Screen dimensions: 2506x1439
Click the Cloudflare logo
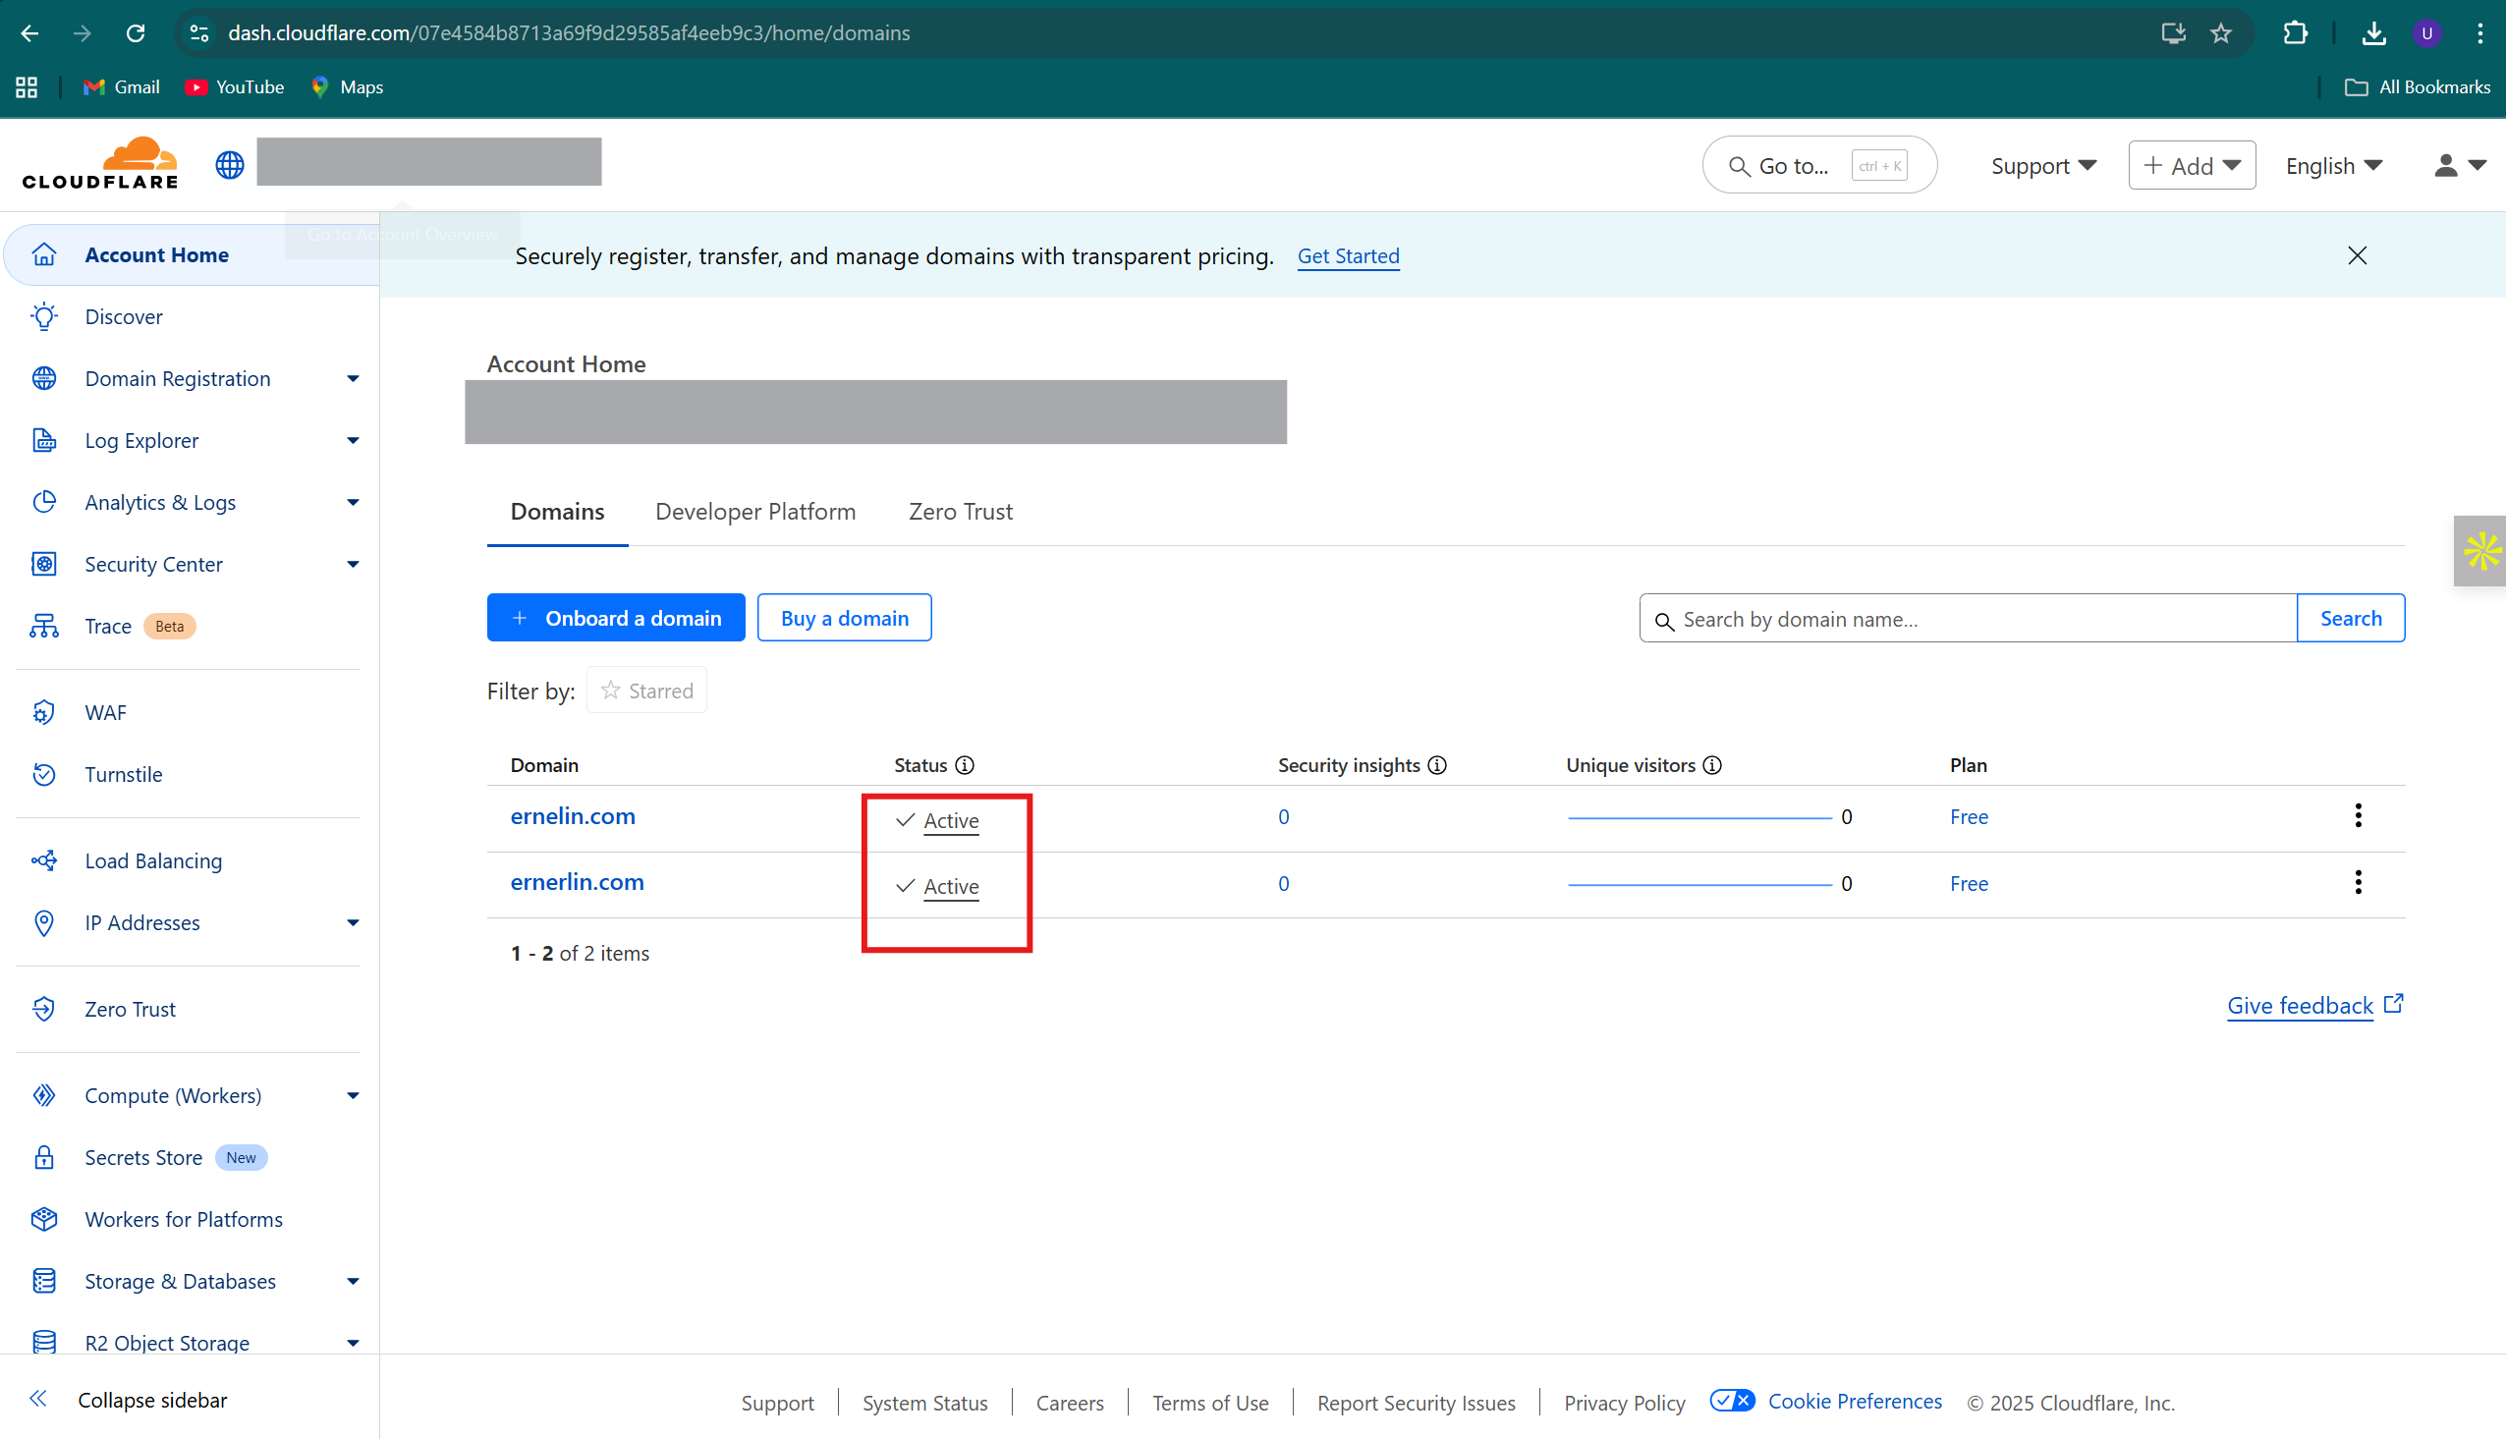(x=99, y=161)
